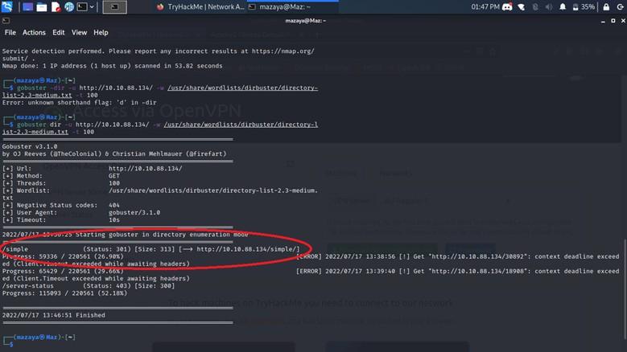Open the terminal File menu

(x=10, y=33)
